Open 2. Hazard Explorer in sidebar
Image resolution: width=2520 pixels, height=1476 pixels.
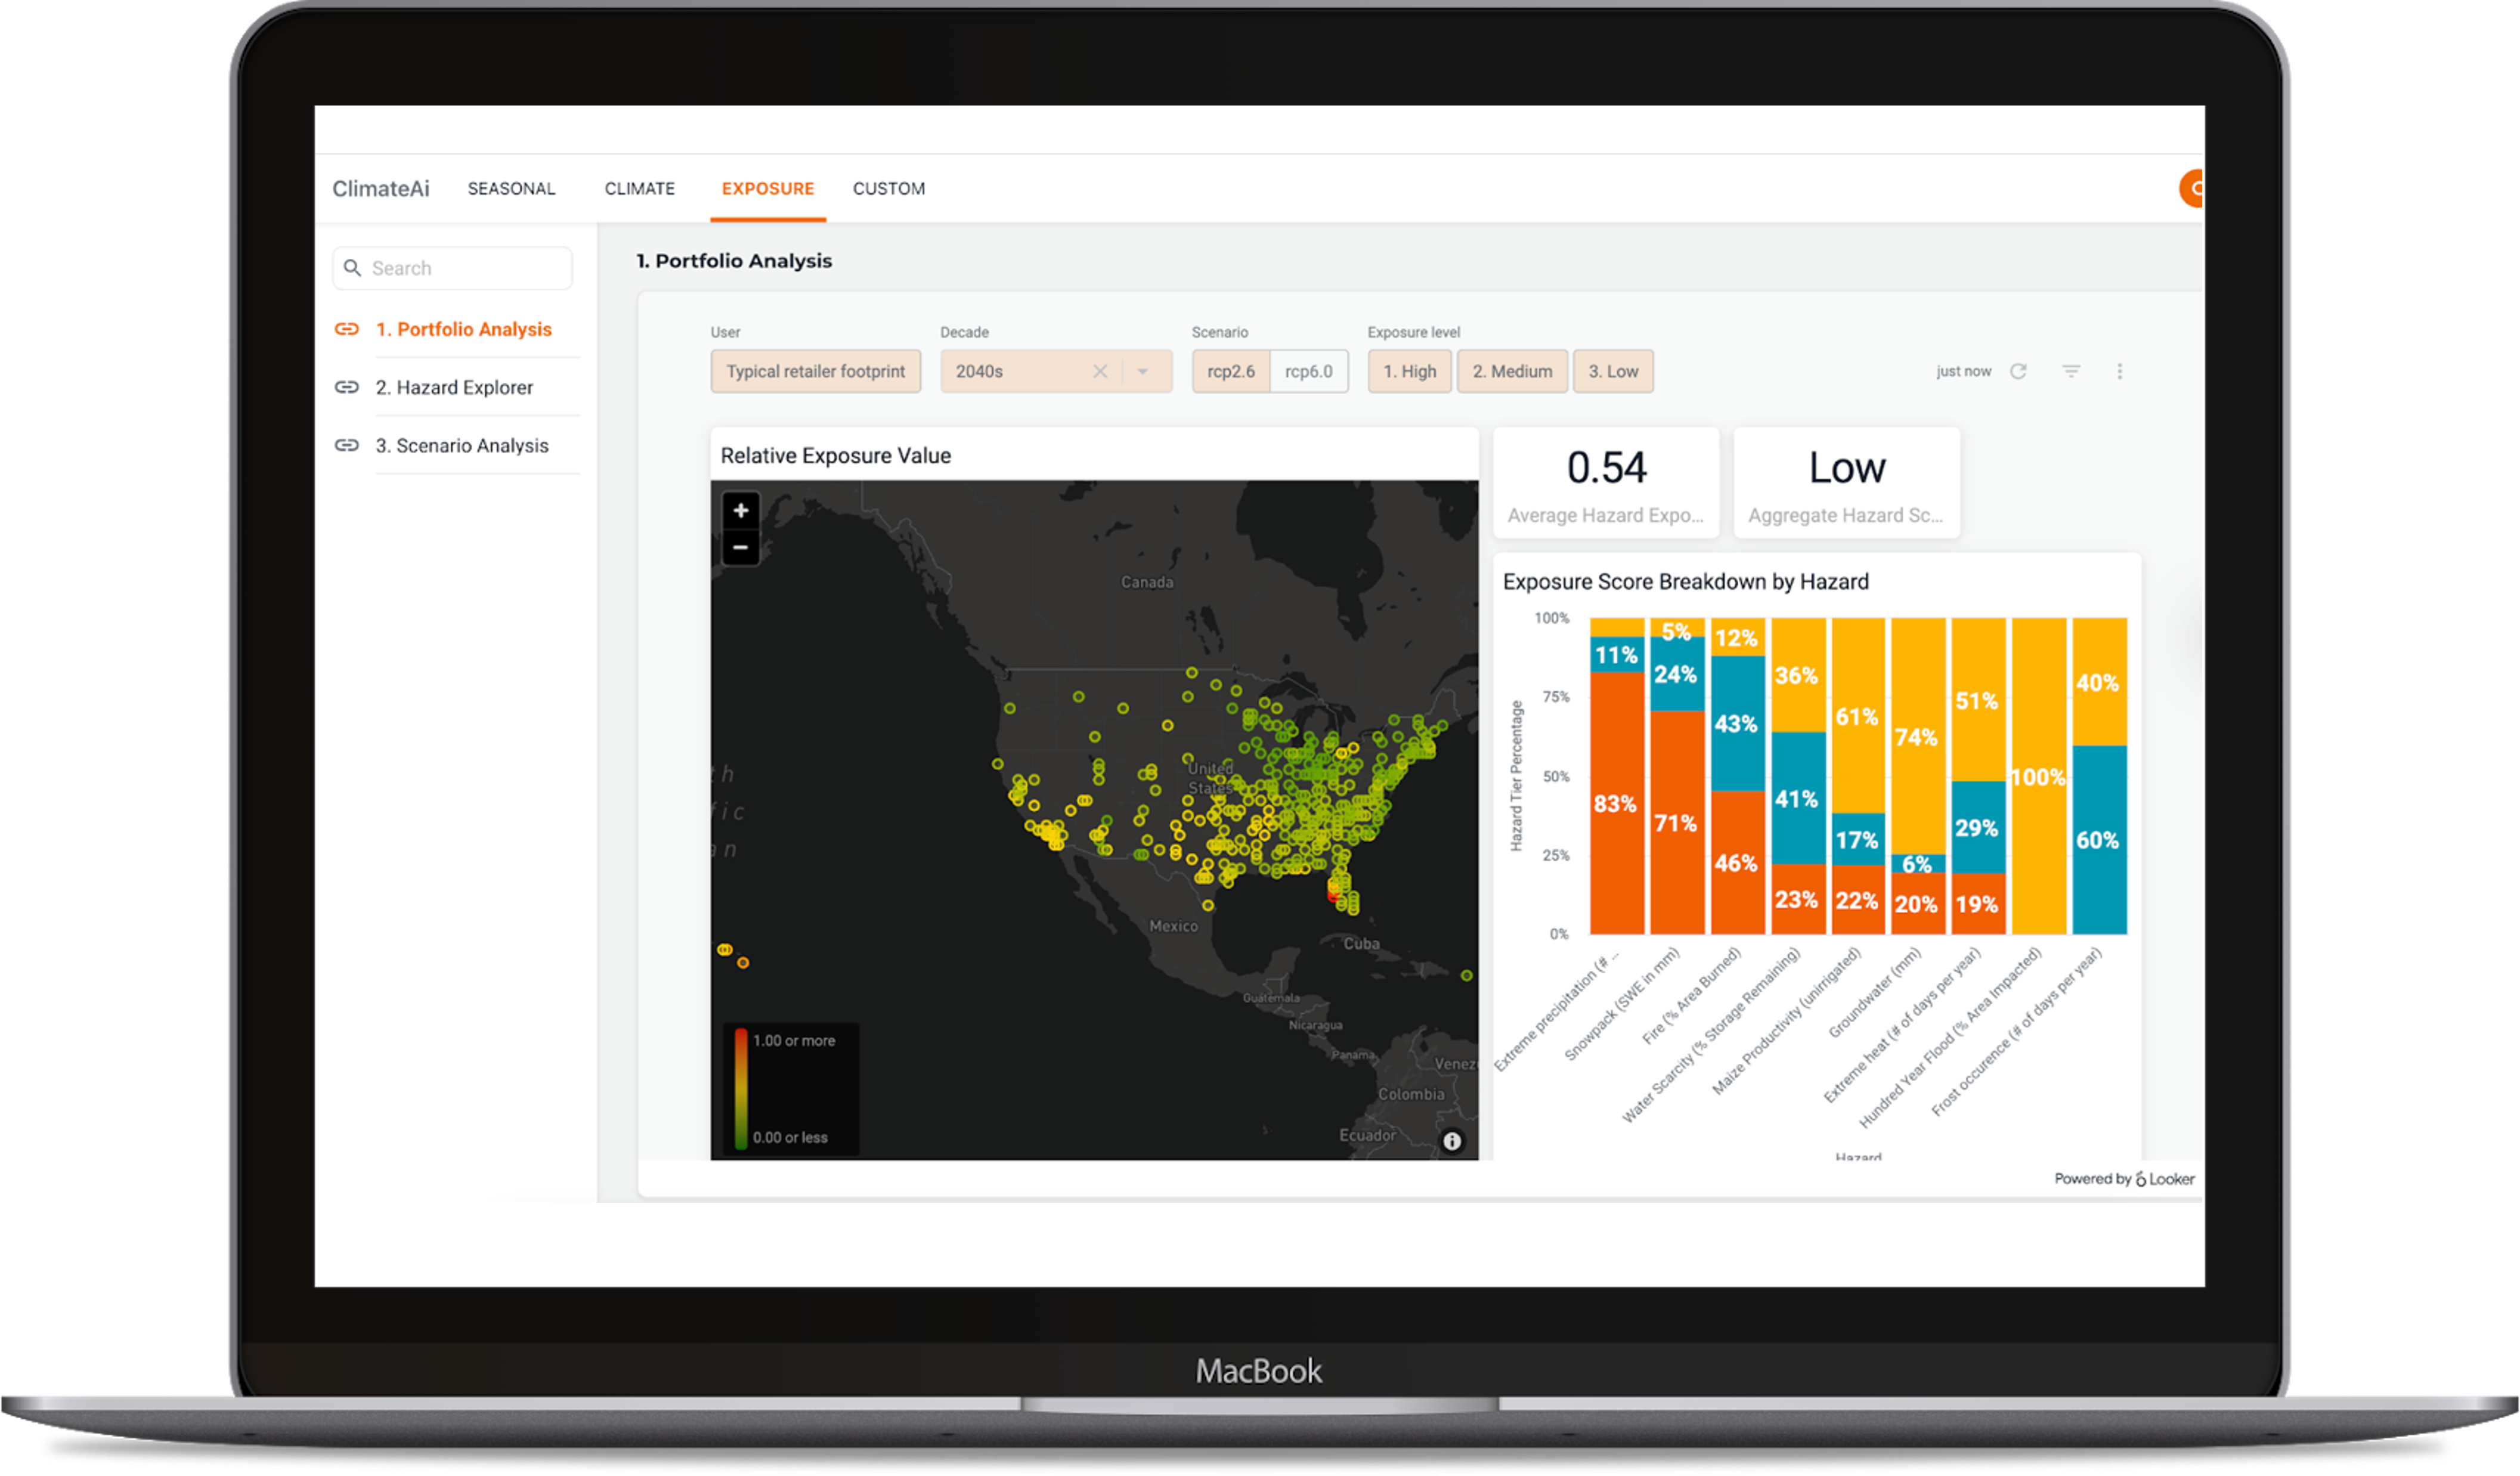[454, 387]
